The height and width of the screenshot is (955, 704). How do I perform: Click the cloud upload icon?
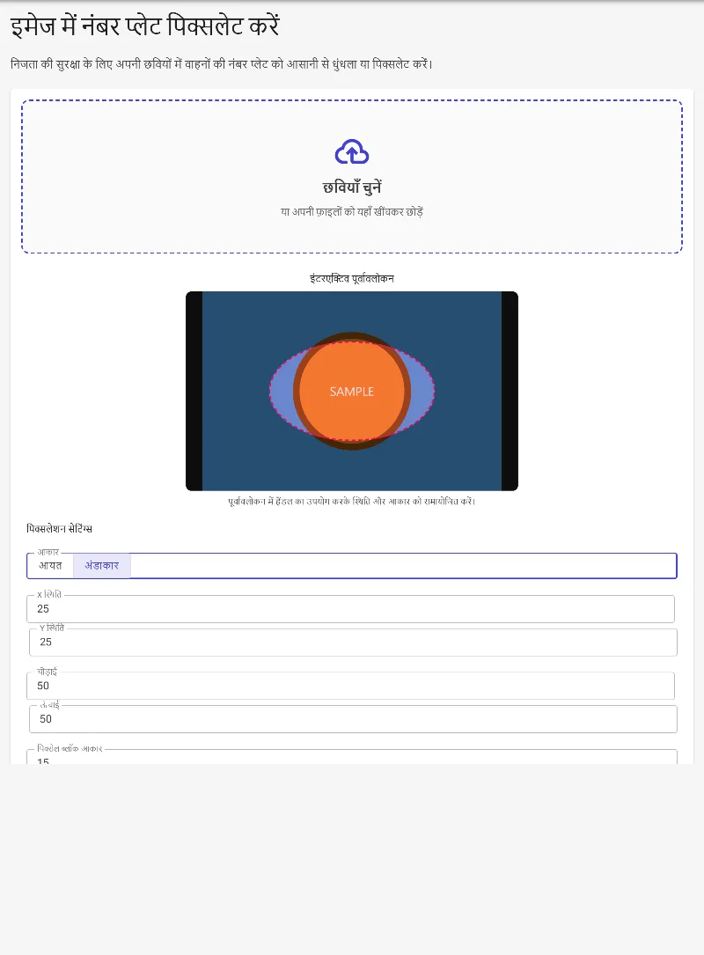click(352, 151)
